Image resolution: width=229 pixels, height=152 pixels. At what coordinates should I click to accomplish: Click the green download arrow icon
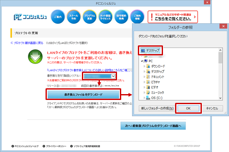35,57
